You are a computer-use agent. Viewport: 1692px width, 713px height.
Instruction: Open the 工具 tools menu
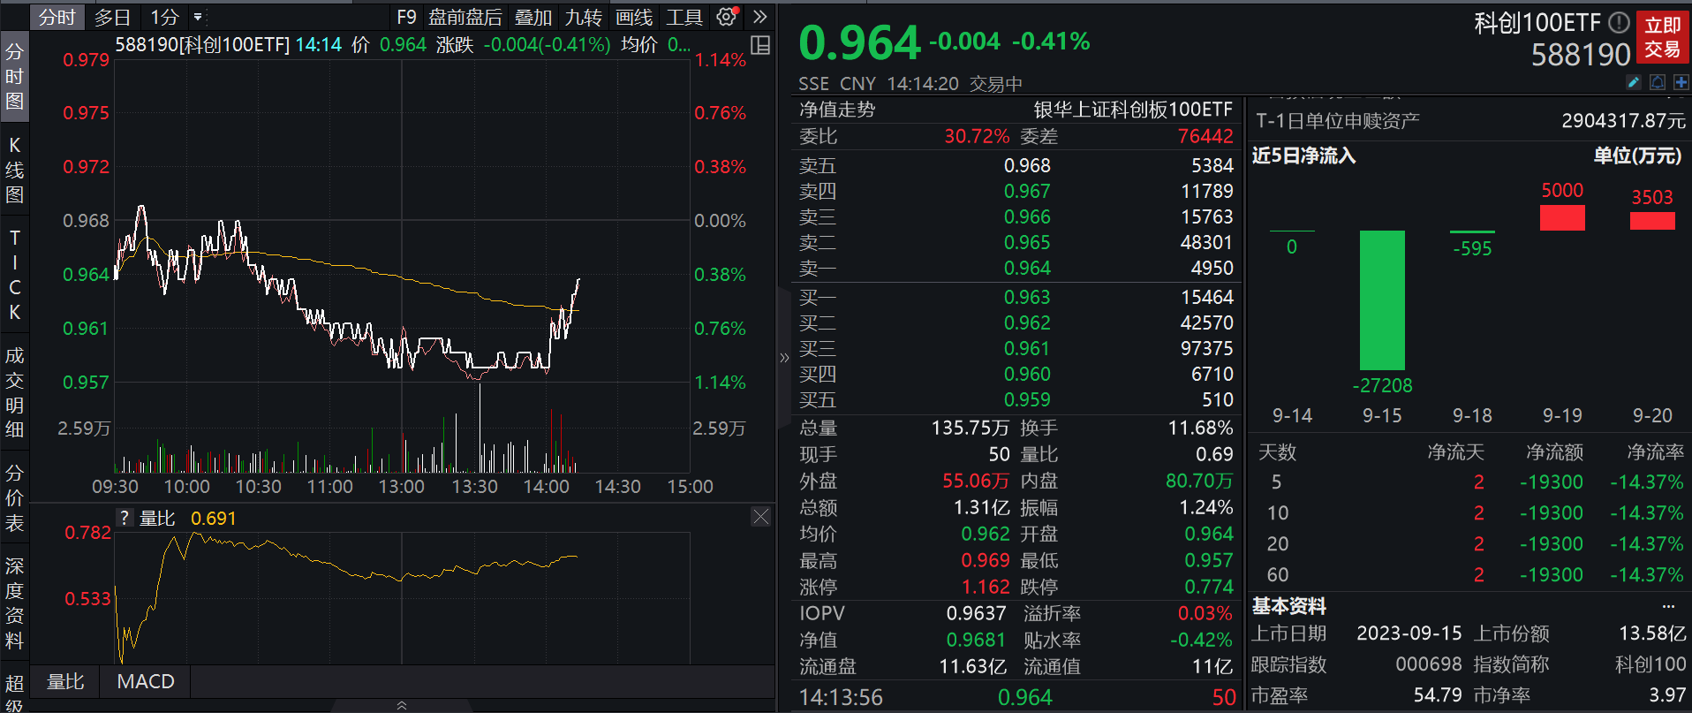[684, 17]
